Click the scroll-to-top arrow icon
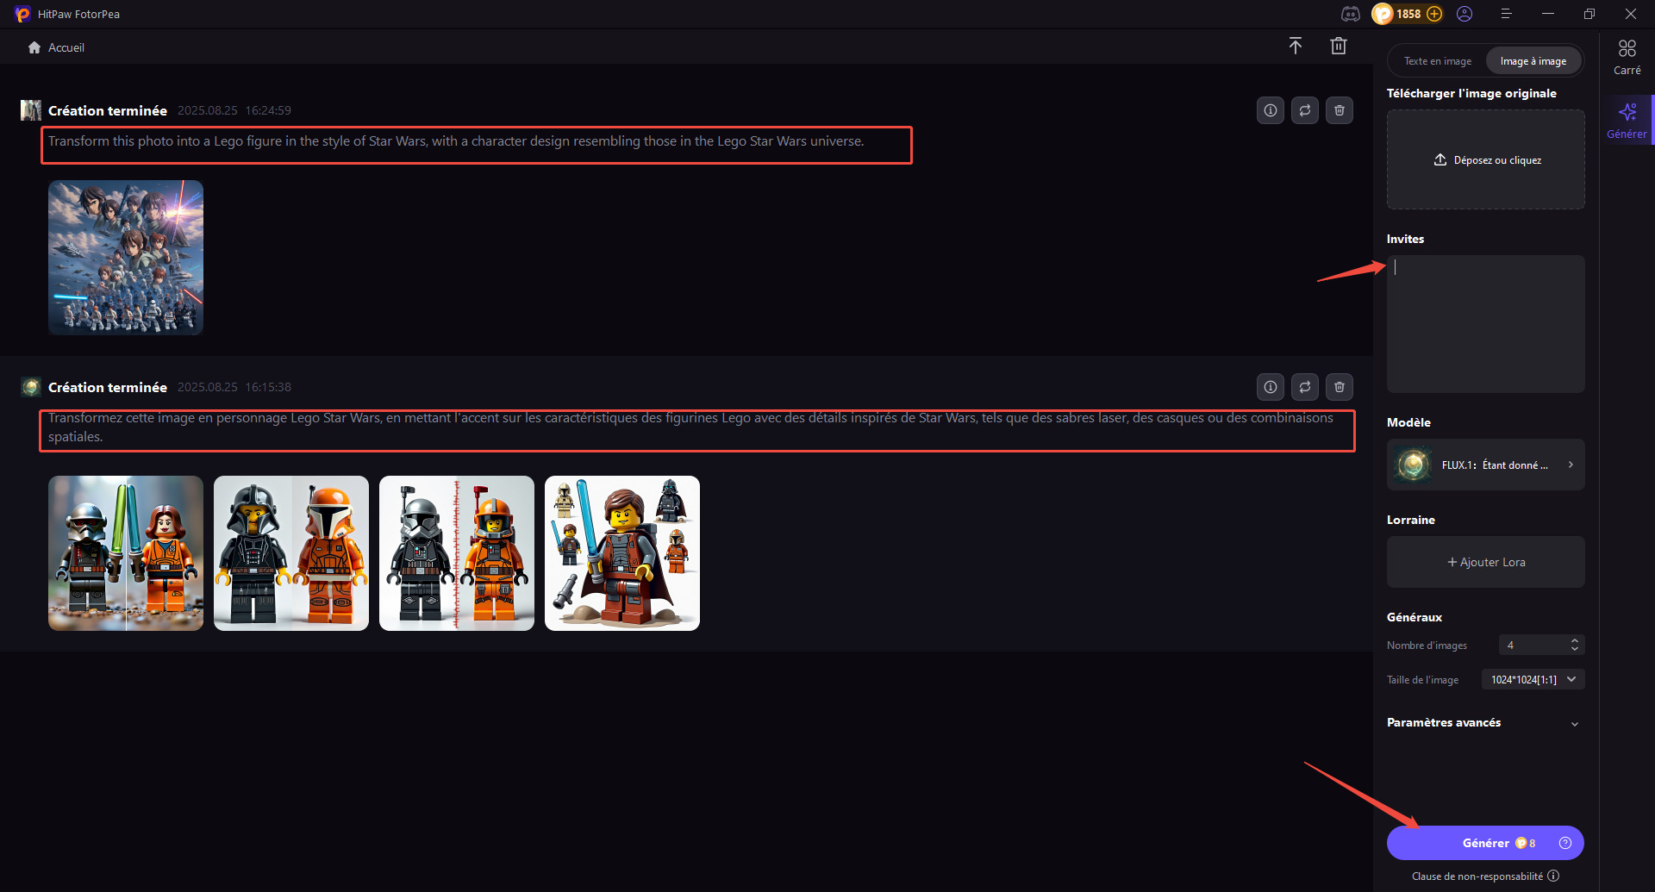 (1295, 47)
